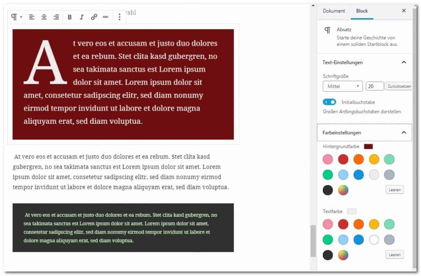This screenshot has height=276, width=421.
Task: Choose pink text color
Action: [328, 224]
